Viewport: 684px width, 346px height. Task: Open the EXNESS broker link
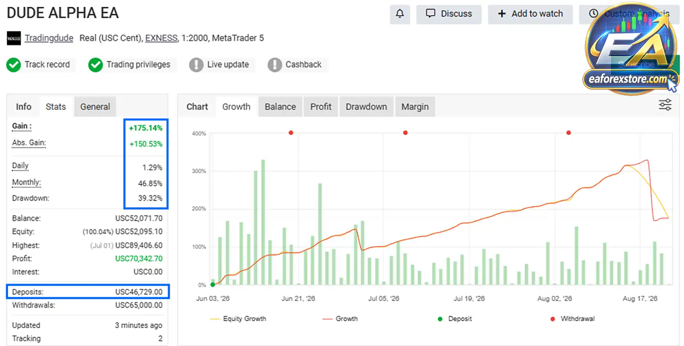click(x=161, y=38)
